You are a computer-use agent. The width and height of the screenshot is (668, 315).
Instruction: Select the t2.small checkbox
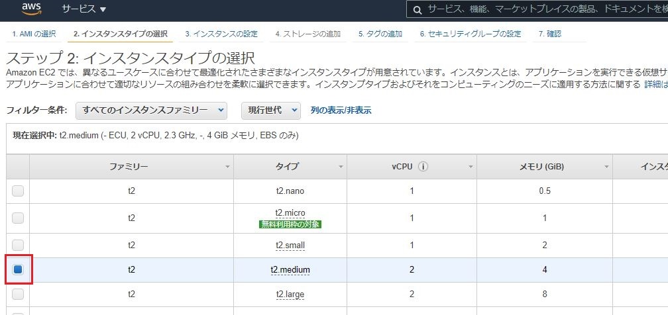pos(18,246)
